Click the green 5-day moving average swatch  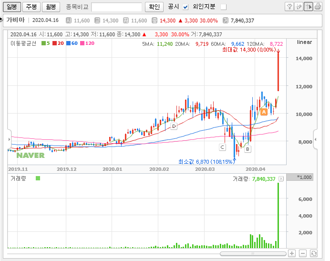pos(43,43)
